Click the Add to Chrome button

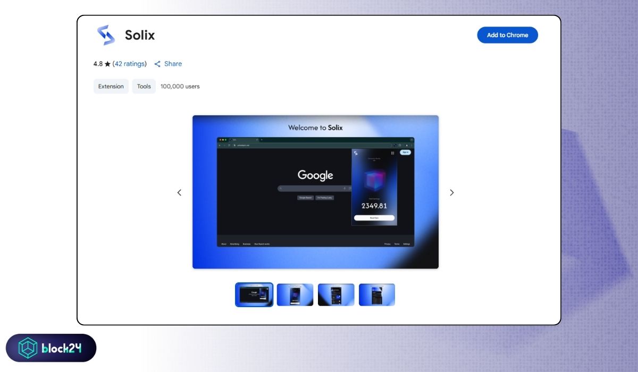(507, 35)
